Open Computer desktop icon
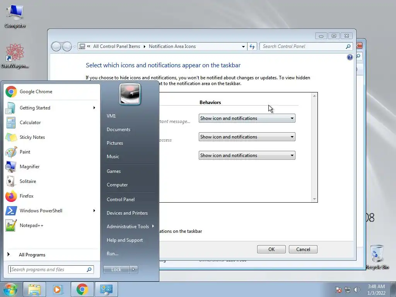The width and height of the screenshot is (396, 297). (x=15, y=16)
